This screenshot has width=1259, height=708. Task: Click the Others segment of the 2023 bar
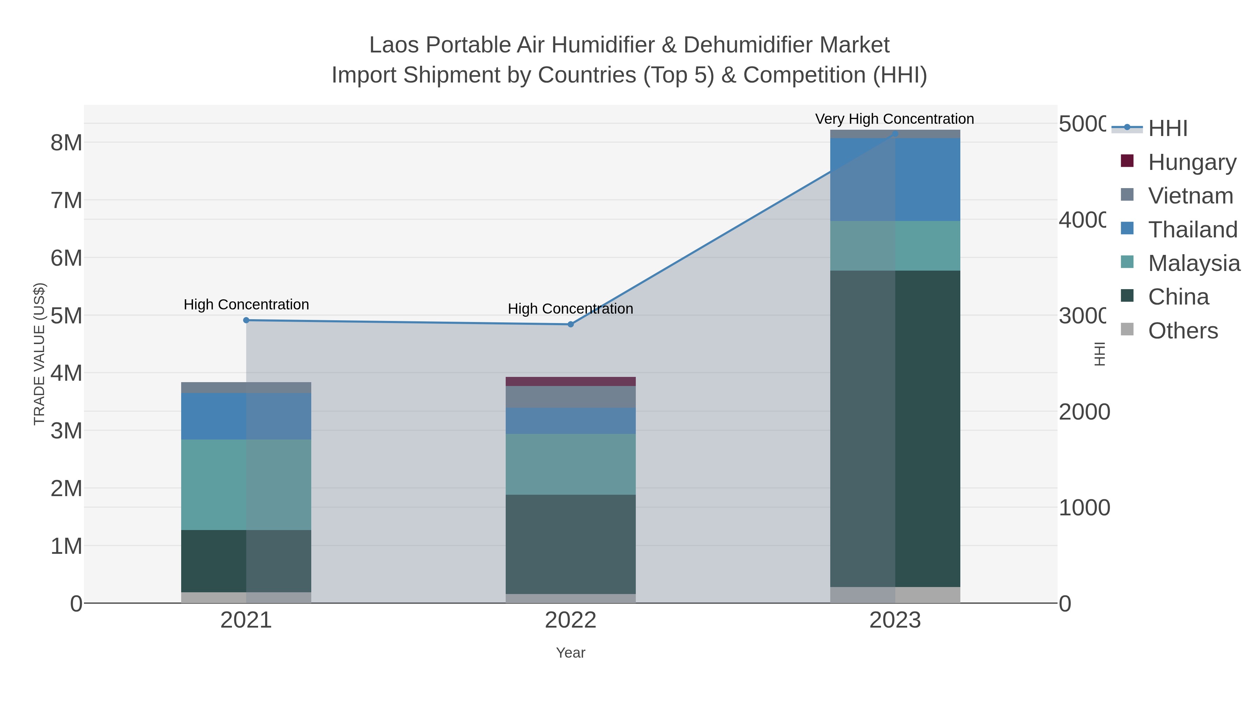click(x=895, y=595)
